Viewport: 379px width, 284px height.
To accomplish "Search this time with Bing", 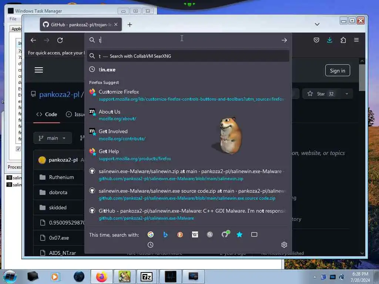I will 165,234.
